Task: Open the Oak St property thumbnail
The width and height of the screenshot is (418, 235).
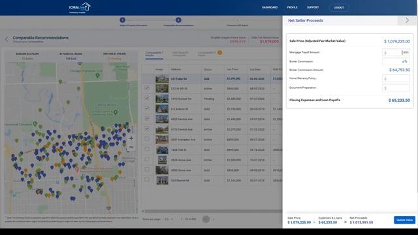Action: 162,149
